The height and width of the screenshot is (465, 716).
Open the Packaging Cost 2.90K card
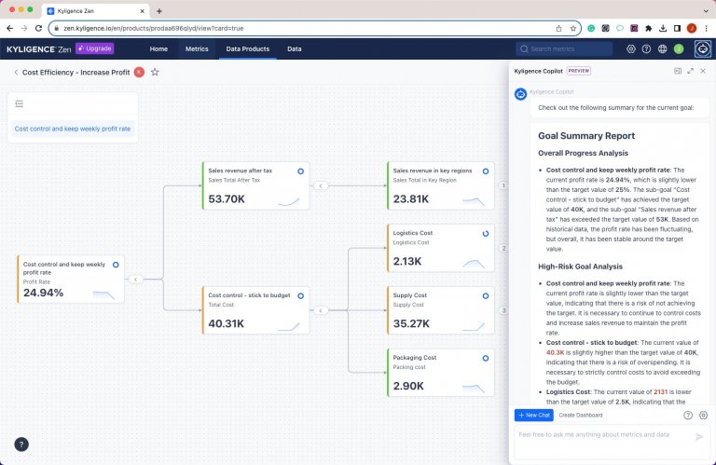click(440, 373)
